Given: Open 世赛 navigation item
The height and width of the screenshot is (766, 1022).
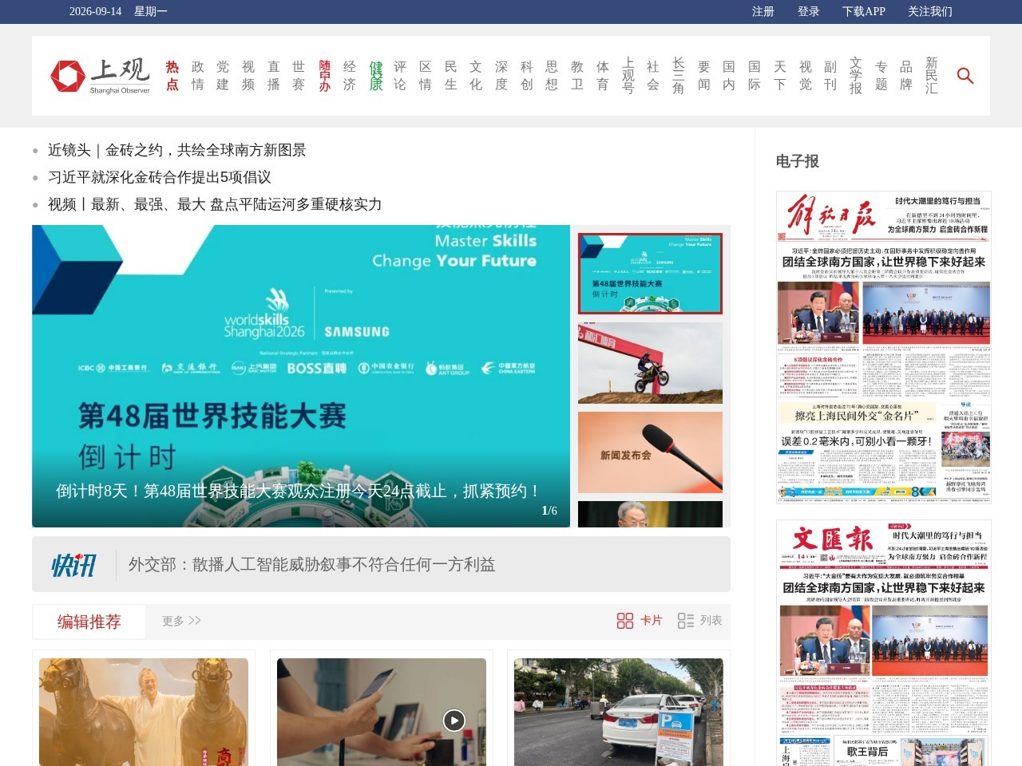Looking at the screenshot, I should click(299, 76).
